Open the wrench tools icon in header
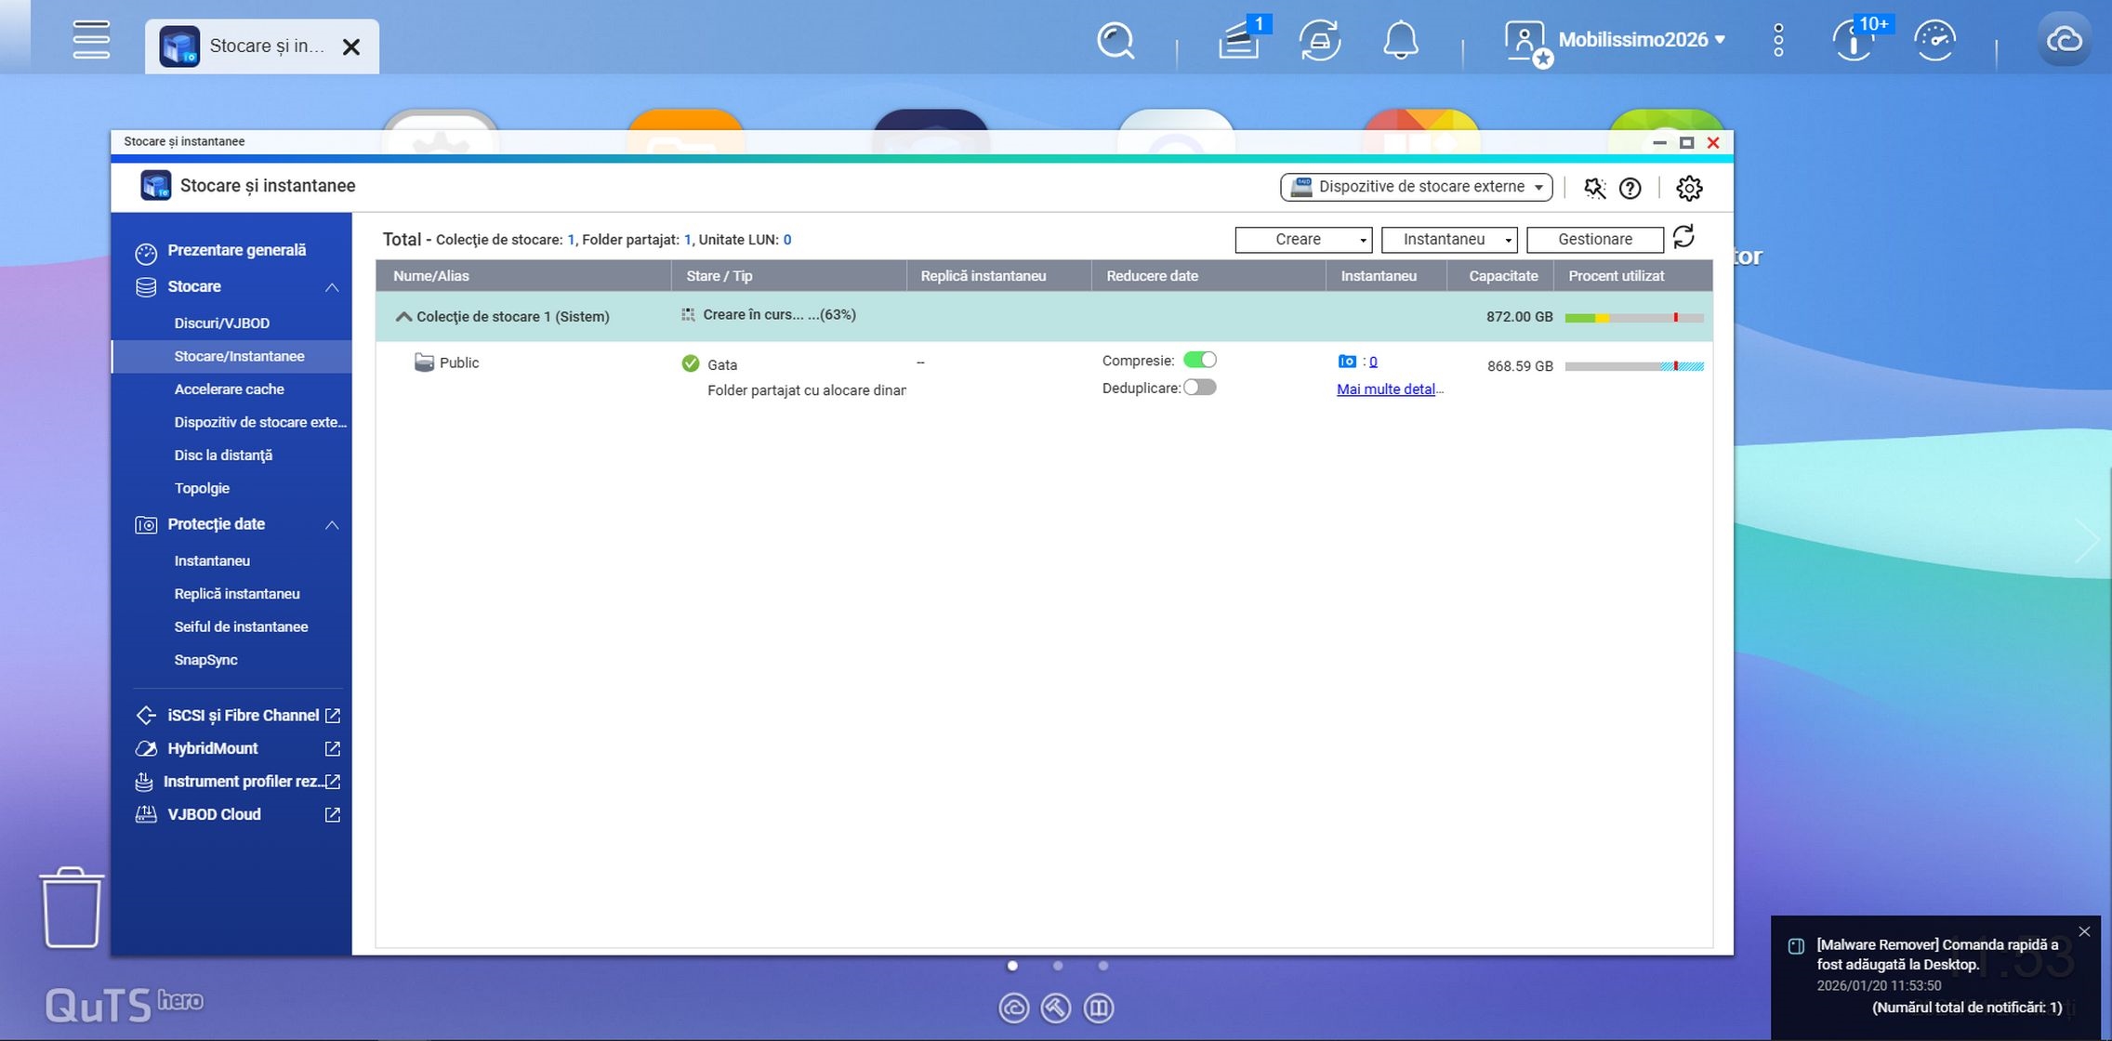The image size is (2112, 1041). pyautogui.click(x=1594, y=188)
